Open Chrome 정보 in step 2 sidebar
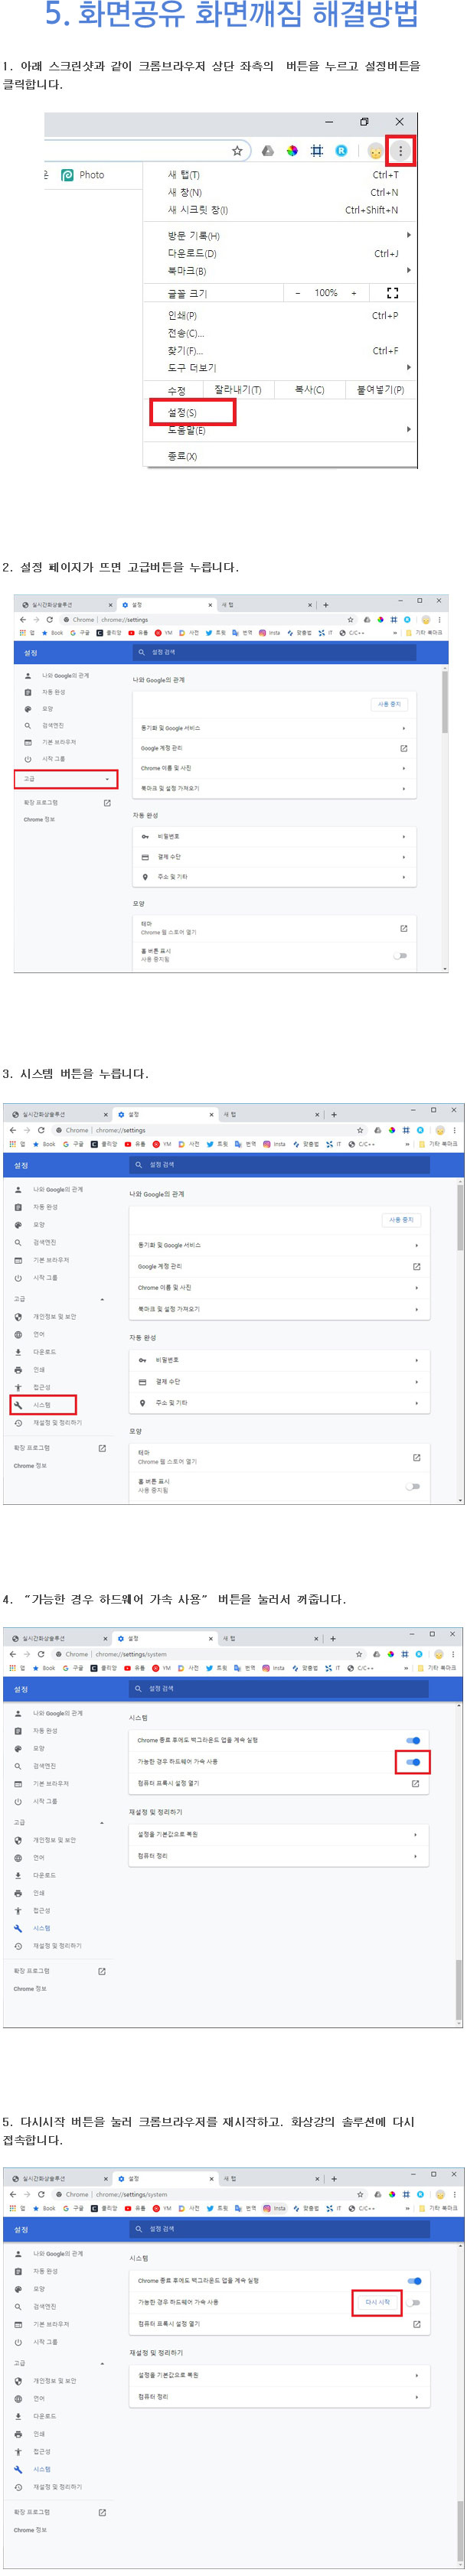The image size is (467, 2576). (x=39, y=819)
